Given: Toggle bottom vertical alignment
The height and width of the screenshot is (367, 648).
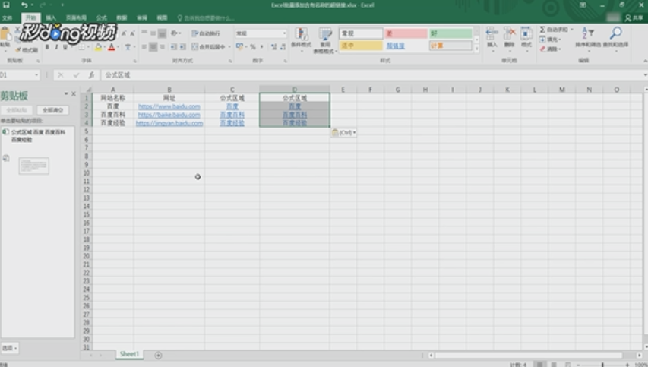Looking at the screenshot, I should coord(162,33).
